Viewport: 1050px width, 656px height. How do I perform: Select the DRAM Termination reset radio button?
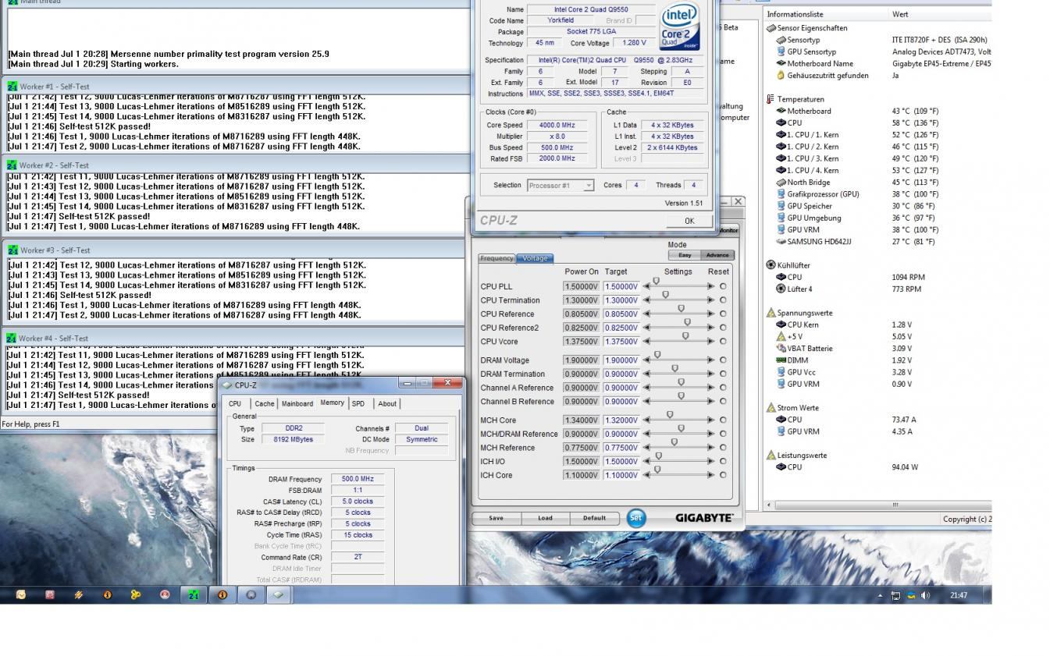click(723, 374)
